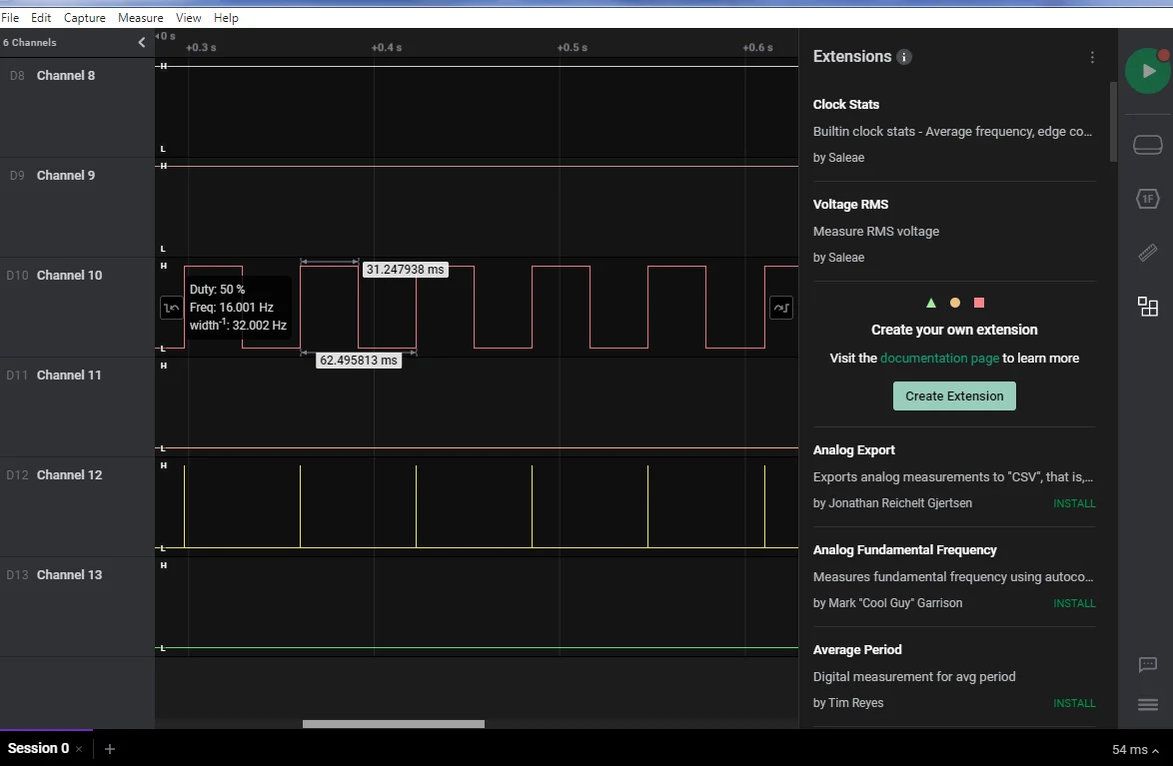Click the 62.495813 ms period measurement label
The width and height of the screenshot is (1173, 766).
pyautogui.click(x=359, y=360)
